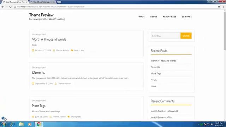Open a new tab button

coord(59,2)
